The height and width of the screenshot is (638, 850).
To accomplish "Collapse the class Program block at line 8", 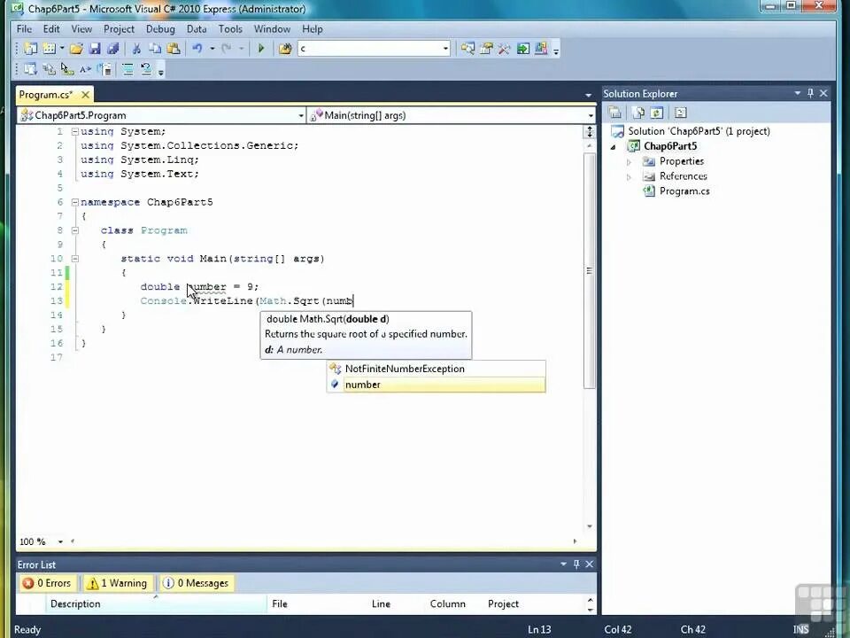I will 74,230.
